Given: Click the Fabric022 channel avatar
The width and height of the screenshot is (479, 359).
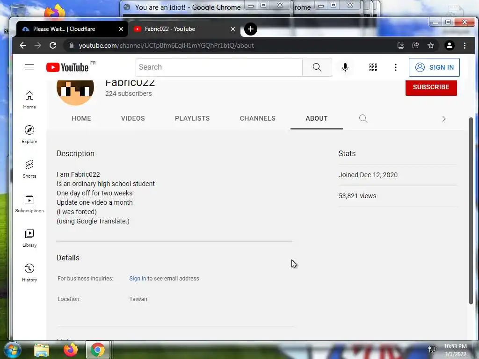Looking at the screenshot, I should coord(75,92).
